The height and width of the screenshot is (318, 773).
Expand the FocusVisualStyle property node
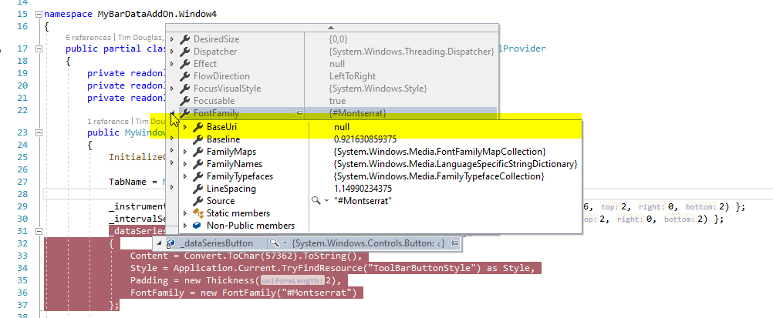point(172,89)
